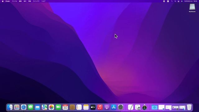Viewport: 199px width, 112px height.
Task: Restore minimized window beside the Trash
Action: (x=182, y=108)
